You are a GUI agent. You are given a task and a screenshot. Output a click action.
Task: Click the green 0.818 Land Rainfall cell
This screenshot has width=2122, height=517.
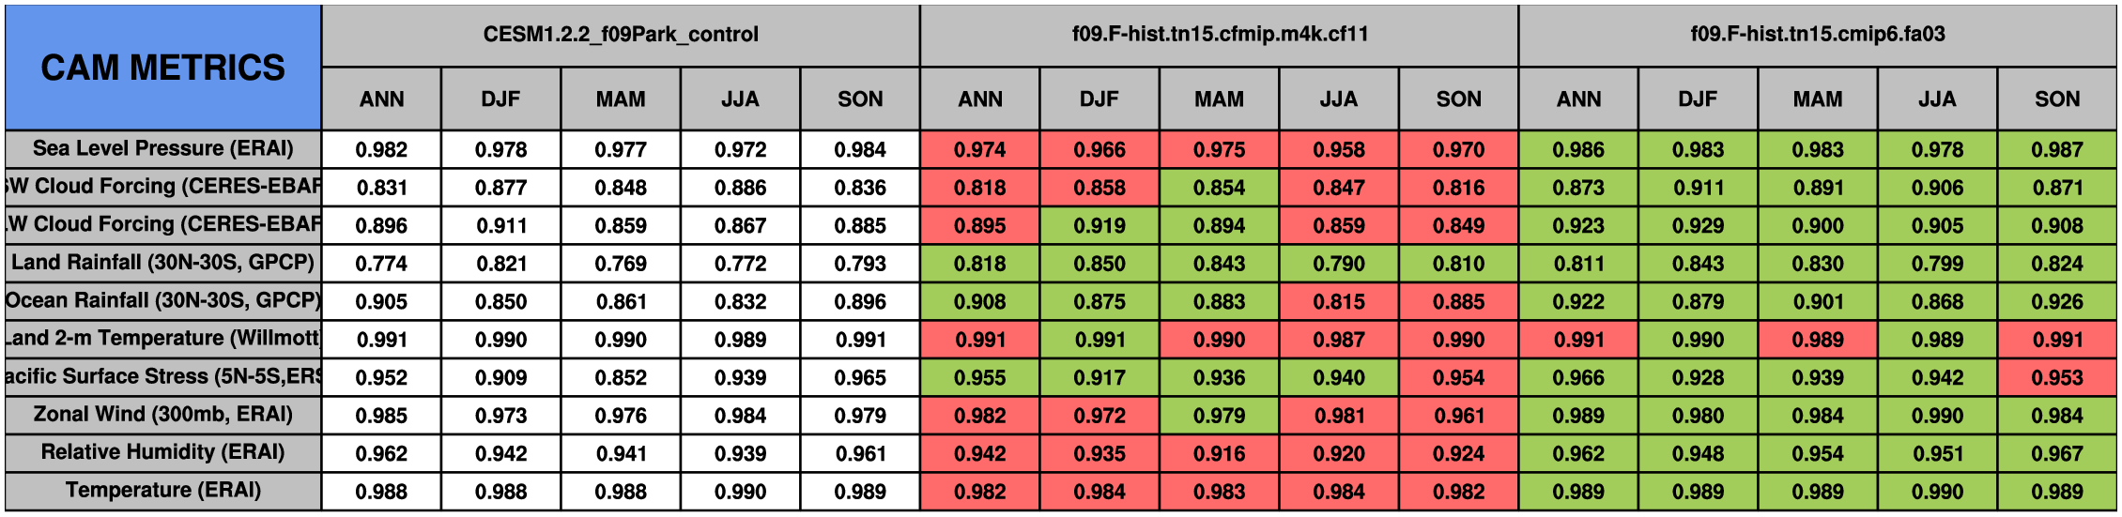tap(980, 263)
